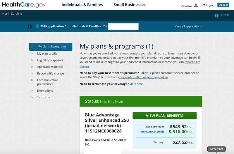Click View all applications link
This screenshot has height=154, width=234.
(x=188, y=26)
